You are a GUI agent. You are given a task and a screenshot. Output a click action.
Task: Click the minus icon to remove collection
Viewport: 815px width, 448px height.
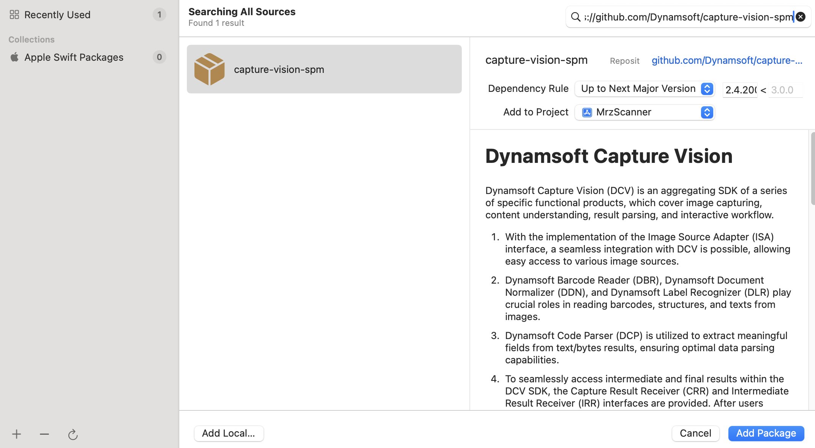tap(44, 434)
